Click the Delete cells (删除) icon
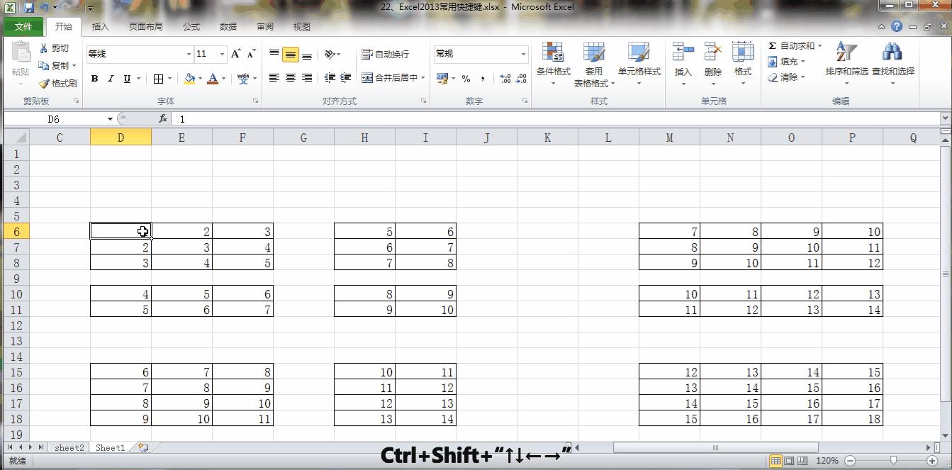Image resolution: width=952 pixels, height=470 pixels. point(712,52)
